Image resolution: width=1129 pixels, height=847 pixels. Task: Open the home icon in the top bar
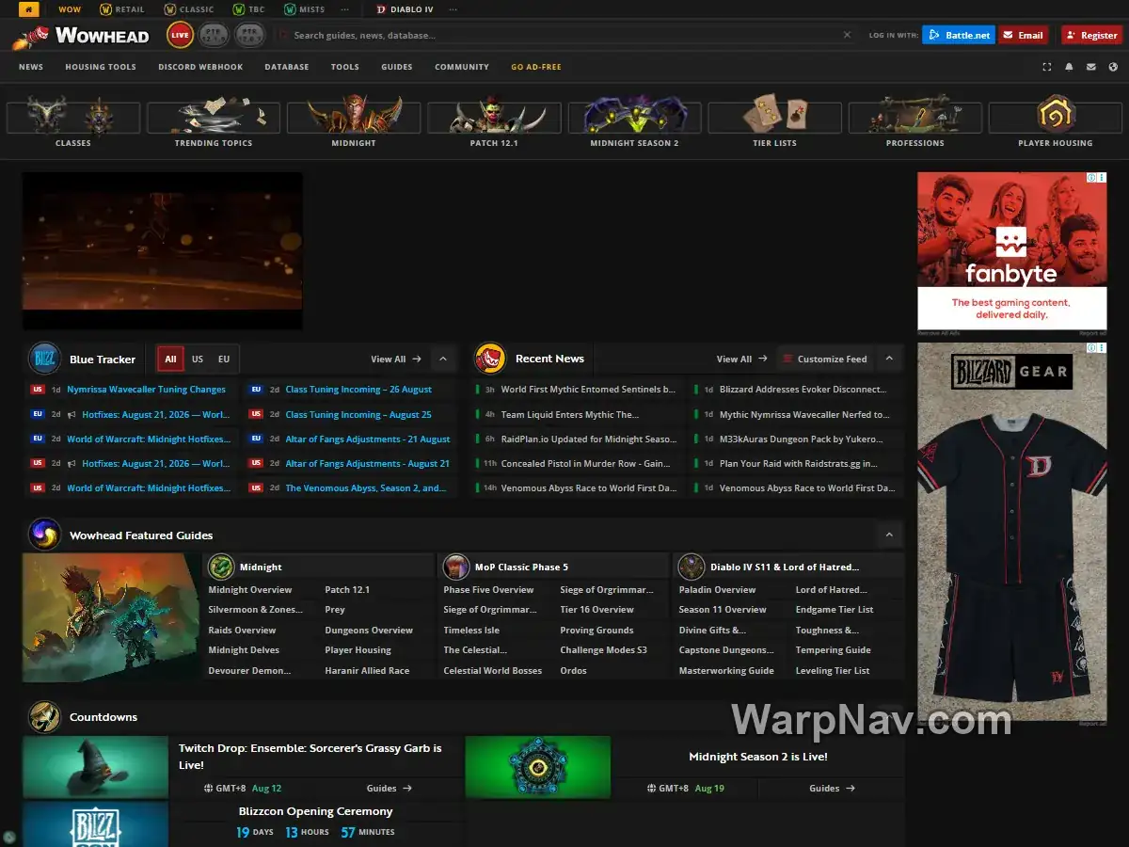coord(28,9)
